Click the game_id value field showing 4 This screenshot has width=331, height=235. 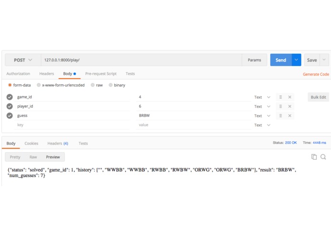194,97
